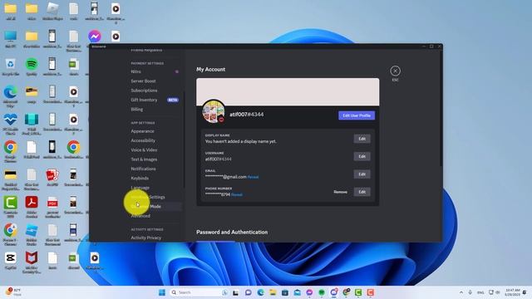
Task: Select PC Health Check desktop icon
Action: (11, 125)
